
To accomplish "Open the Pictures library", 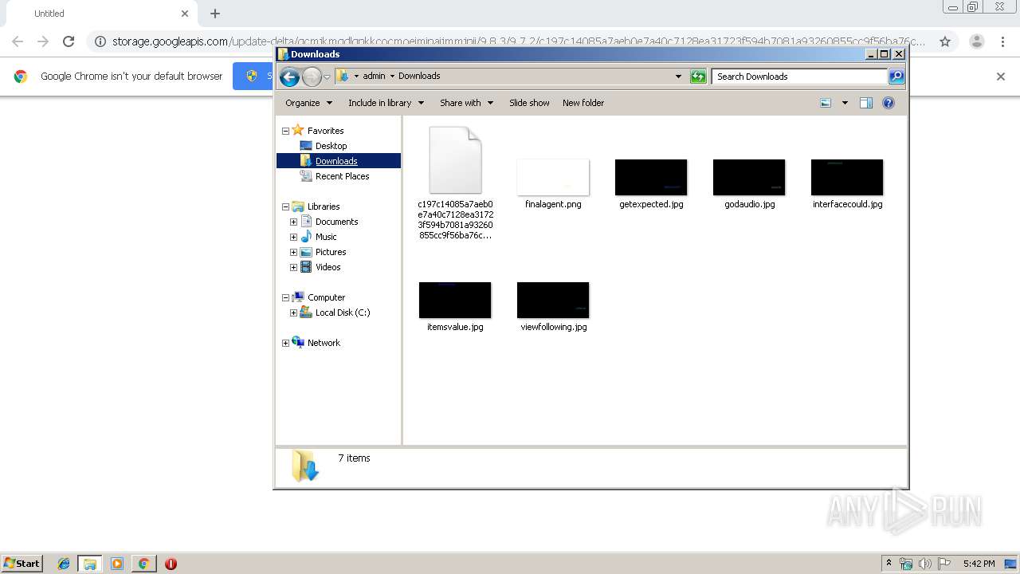I will pos(331,252).
